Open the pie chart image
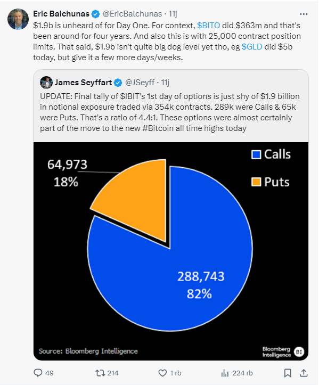The height and width of the screenshot is (385, 319). point(171,251)
